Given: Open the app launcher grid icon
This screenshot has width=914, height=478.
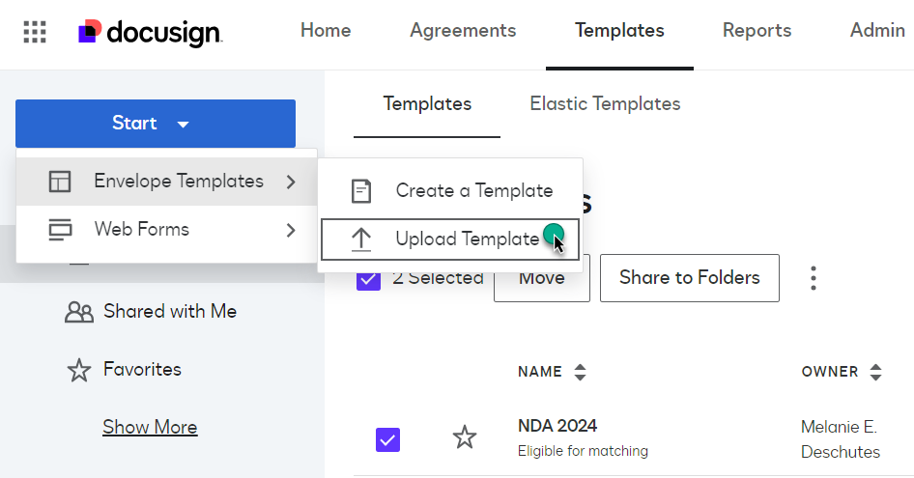Looking at the screenshot, I should pyautogui.click(x=35, y=32).
